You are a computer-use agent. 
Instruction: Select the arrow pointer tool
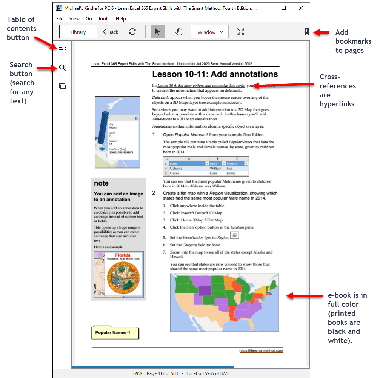[x=157, y=32]
